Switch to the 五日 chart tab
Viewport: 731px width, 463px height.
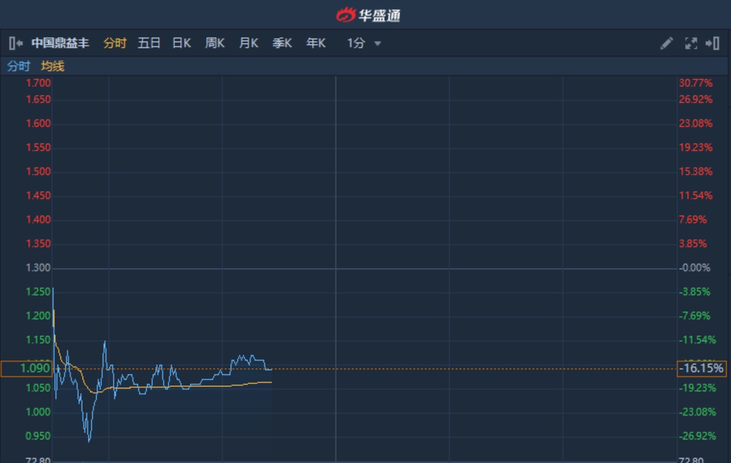149,43
